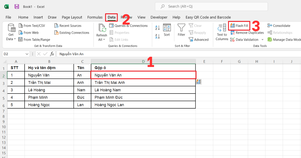The height and width of the screenshot is (158, 301).
Task: Click Cancel entry in formula bar
Action: coord(39,54)
